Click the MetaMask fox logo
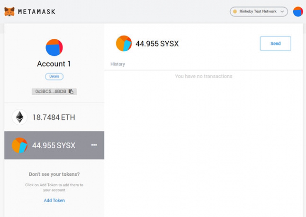 pyautogui.click(x=9, y=12)
